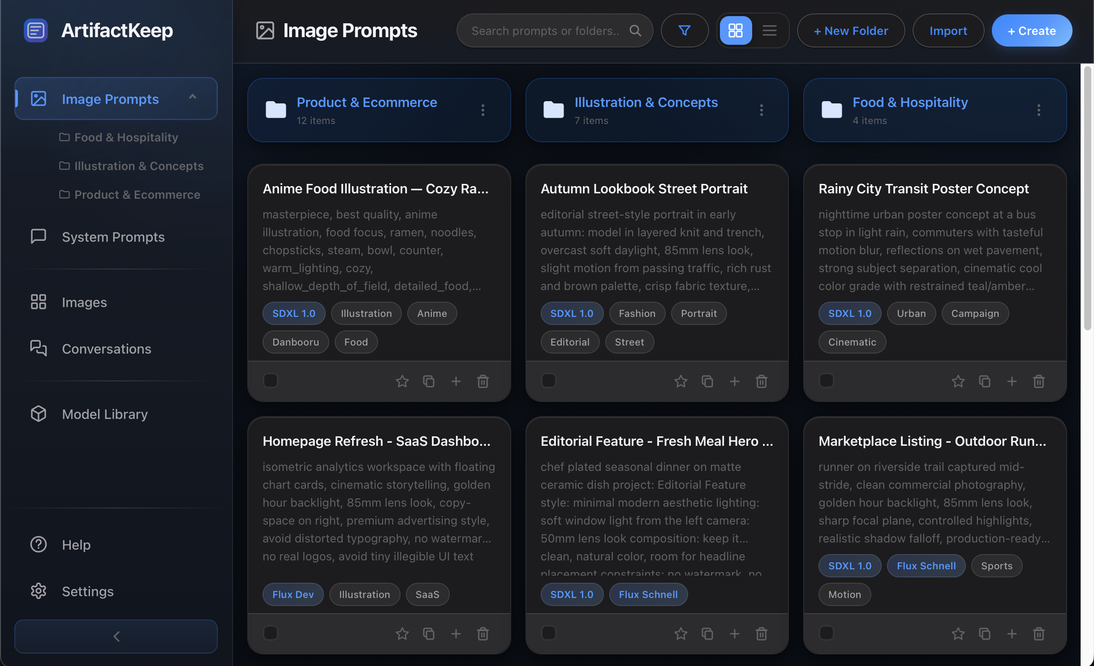Go to System Prompts in sidebar
This screenshot has height=666, width=1094.
(113, 237)
